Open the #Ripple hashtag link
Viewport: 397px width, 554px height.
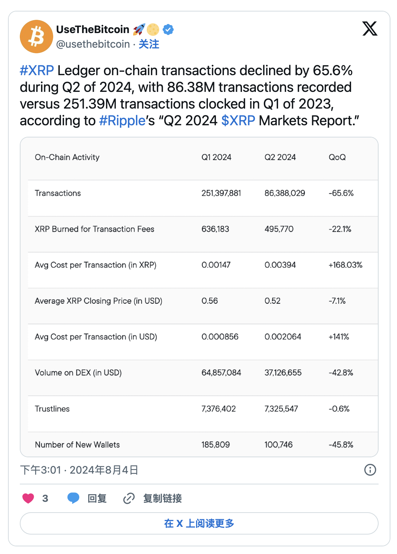[122, 121]
